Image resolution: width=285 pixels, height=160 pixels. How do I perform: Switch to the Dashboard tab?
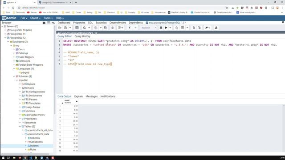click(x=64, y=23)
